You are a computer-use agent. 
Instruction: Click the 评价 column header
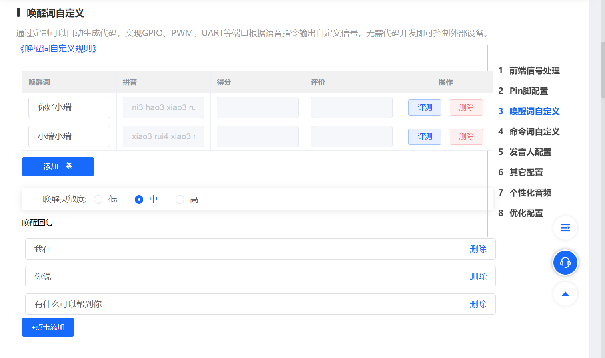pyautogui.click(x=318, y=82)
